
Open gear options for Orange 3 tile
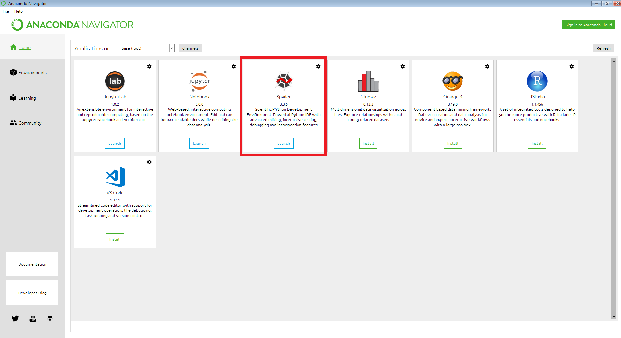(x=487, y=66)
